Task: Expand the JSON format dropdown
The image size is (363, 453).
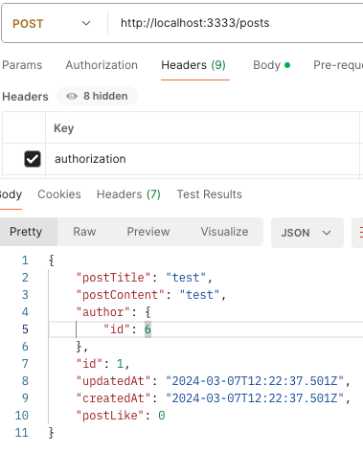Action: (307, 233)
